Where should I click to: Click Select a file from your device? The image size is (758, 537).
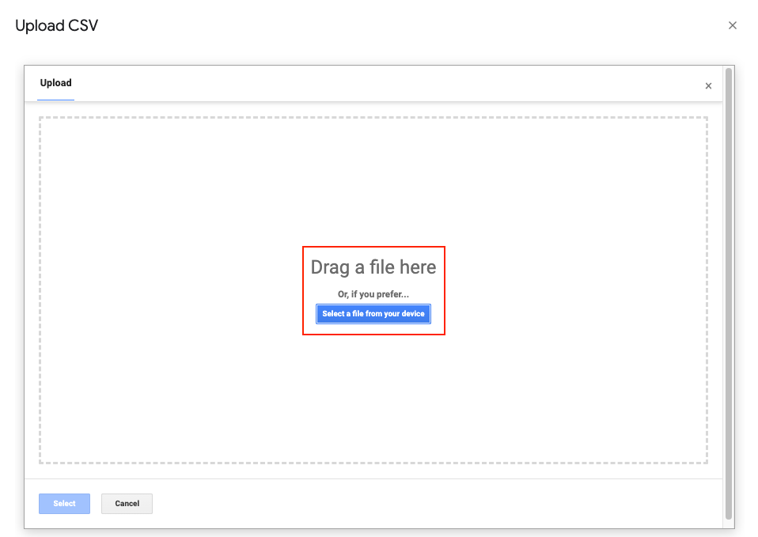(373, 314)
